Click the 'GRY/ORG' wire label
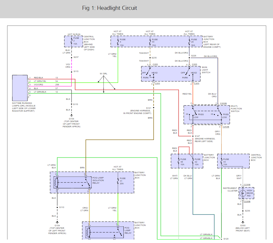The height and width of the screenshot is (243, 273). [x=217, y=133]
